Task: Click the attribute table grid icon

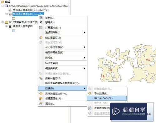Action: coord(41,28)
